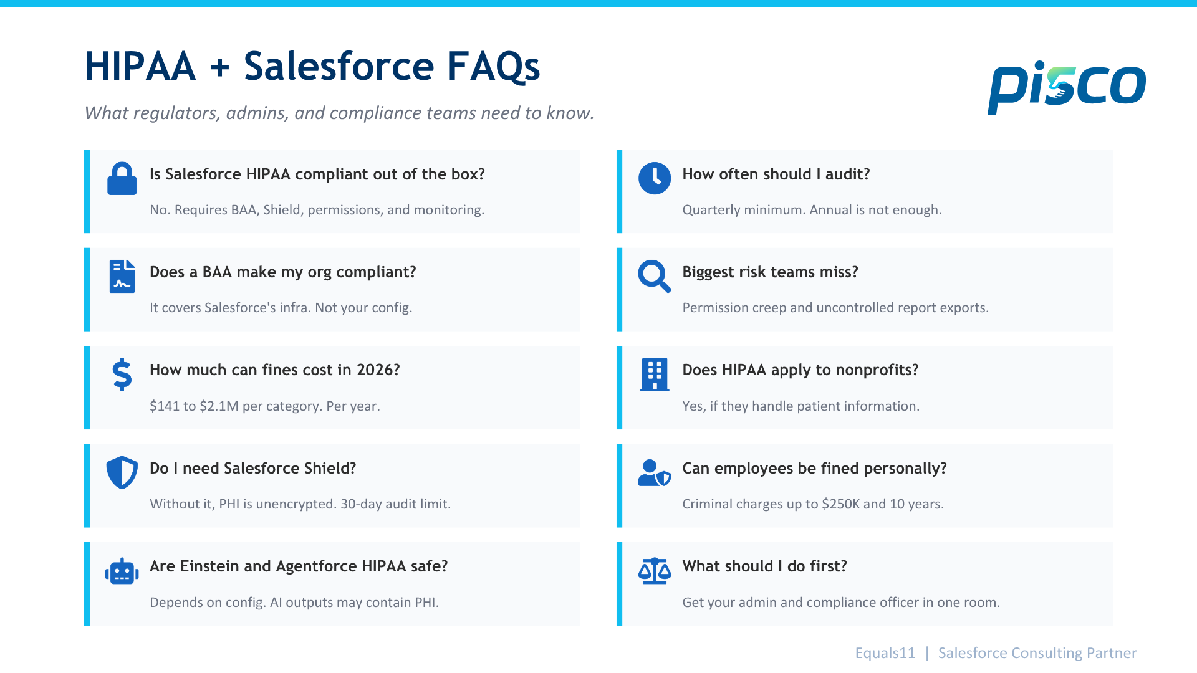
Task: Click 'Salesforce Consulting Partner' footer text
Action: tap(1037, 652)
